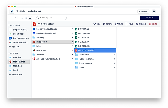Move the selected file
The image size is (168, 108).
coord(129,24)
